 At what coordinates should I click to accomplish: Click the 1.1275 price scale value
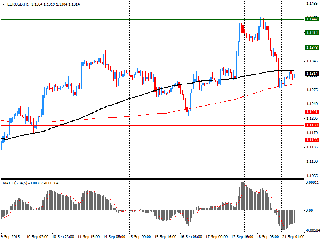tap(312, 90)
